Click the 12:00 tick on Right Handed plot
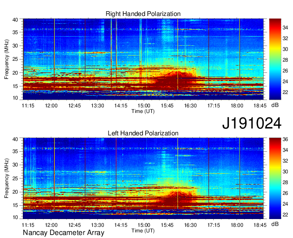Screen dimensions: 293x238 (51, 106)
